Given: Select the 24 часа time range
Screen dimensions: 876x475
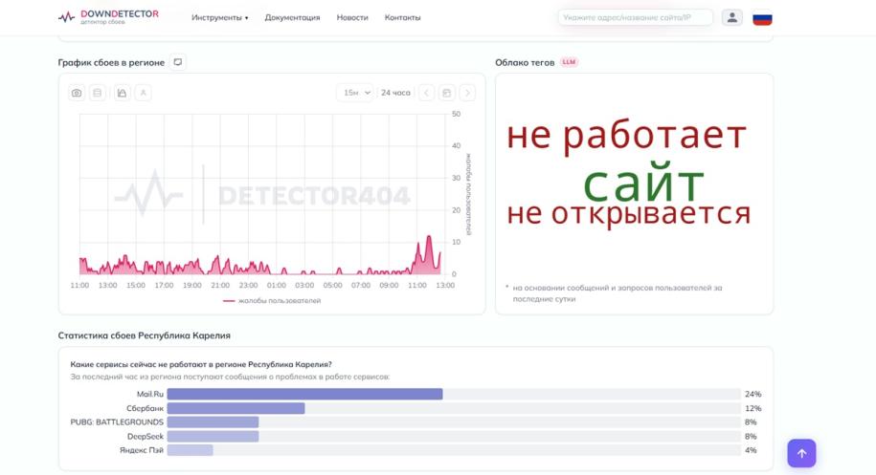Looking at the screenshot, I should pyautogui.click(x=395, y=93).
